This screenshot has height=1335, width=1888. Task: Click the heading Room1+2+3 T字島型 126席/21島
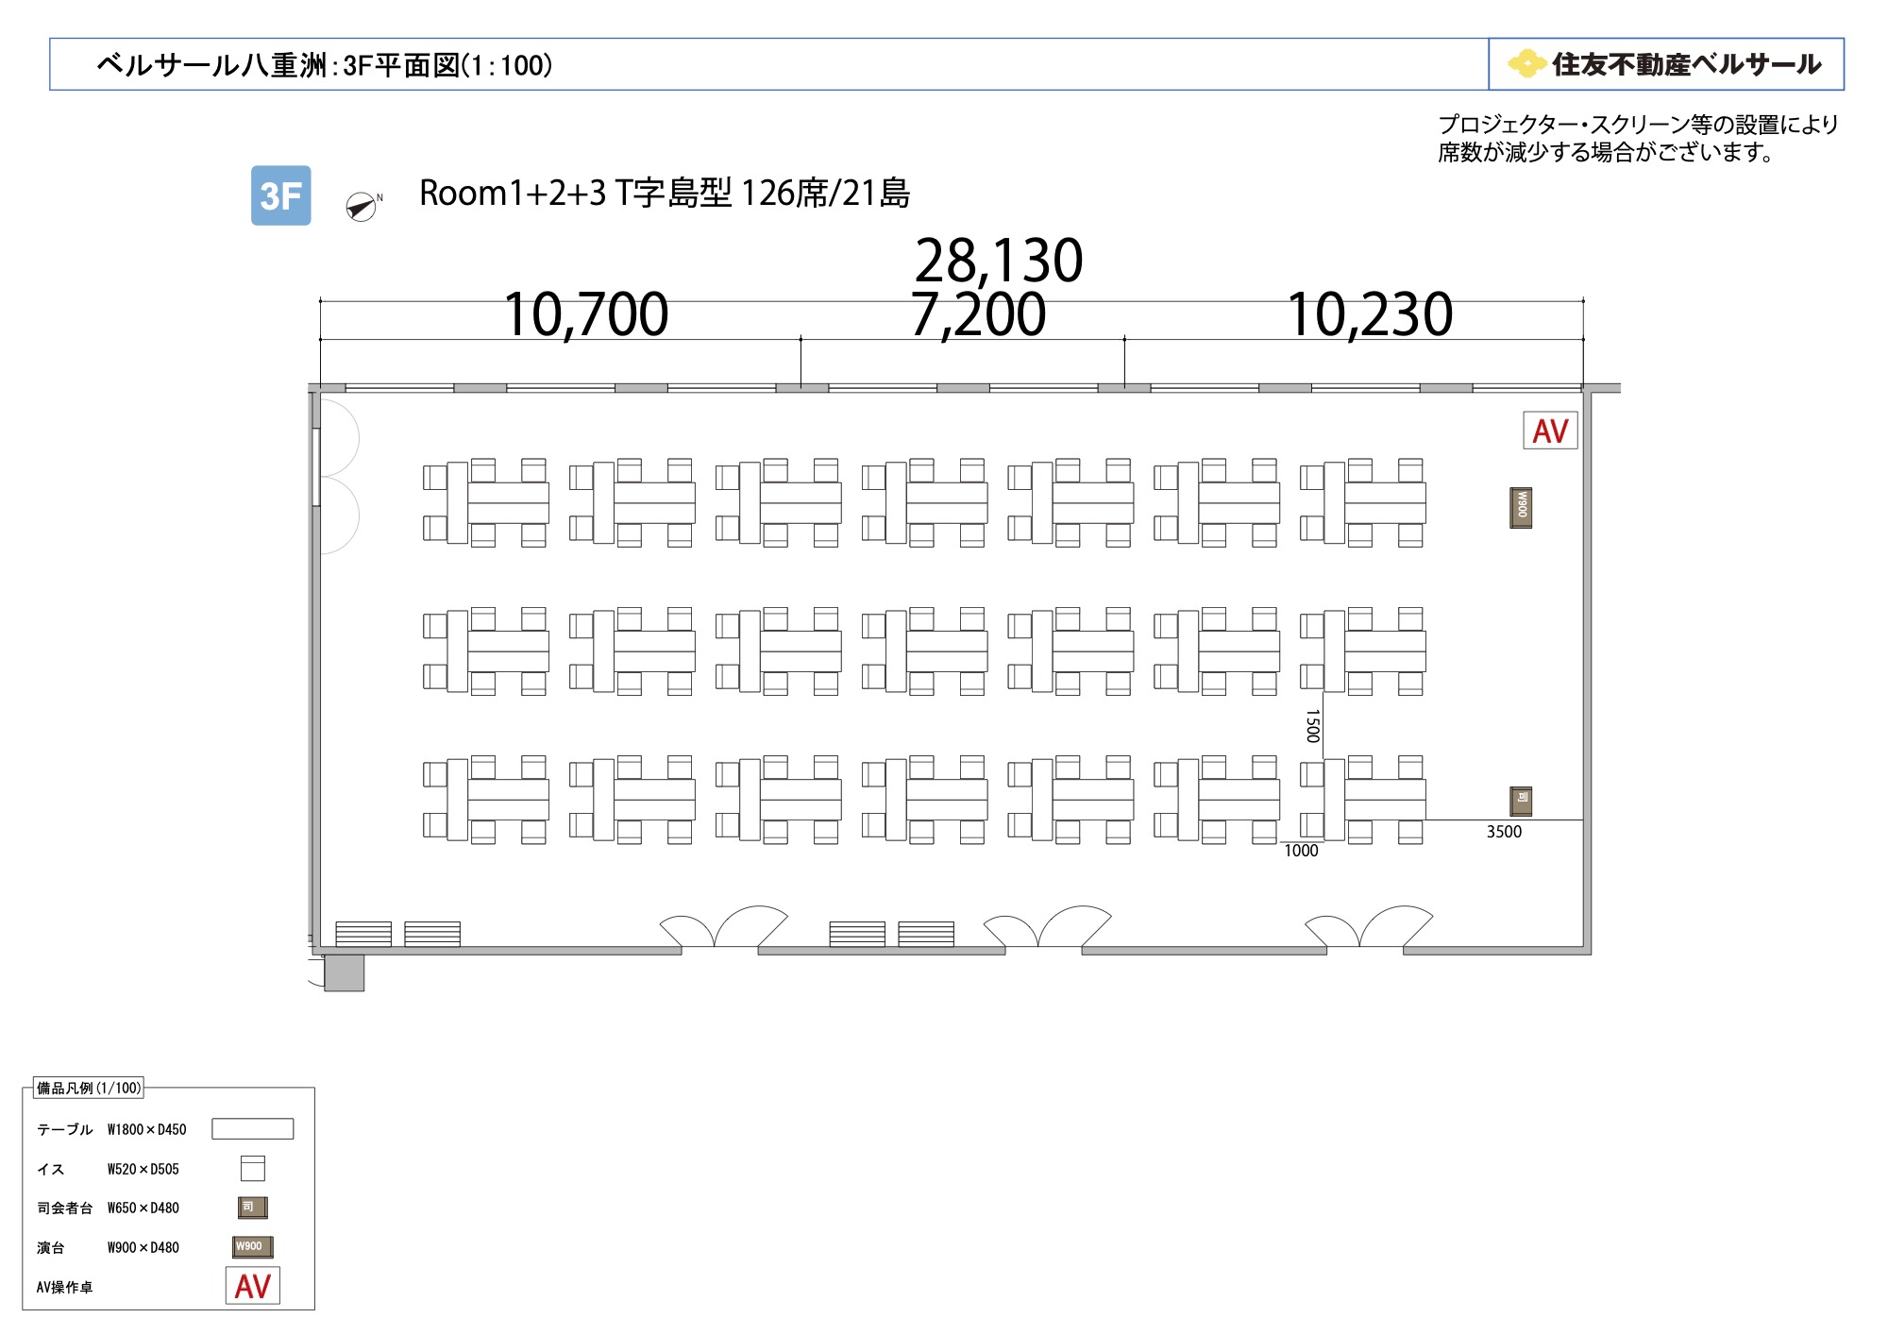(x=664, y=194)
